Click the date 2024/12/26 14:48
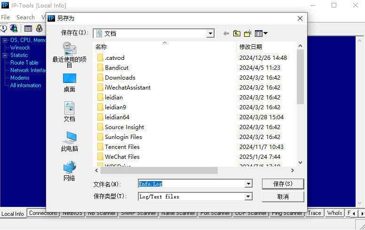365x230 pixels. tap(263, 57)
